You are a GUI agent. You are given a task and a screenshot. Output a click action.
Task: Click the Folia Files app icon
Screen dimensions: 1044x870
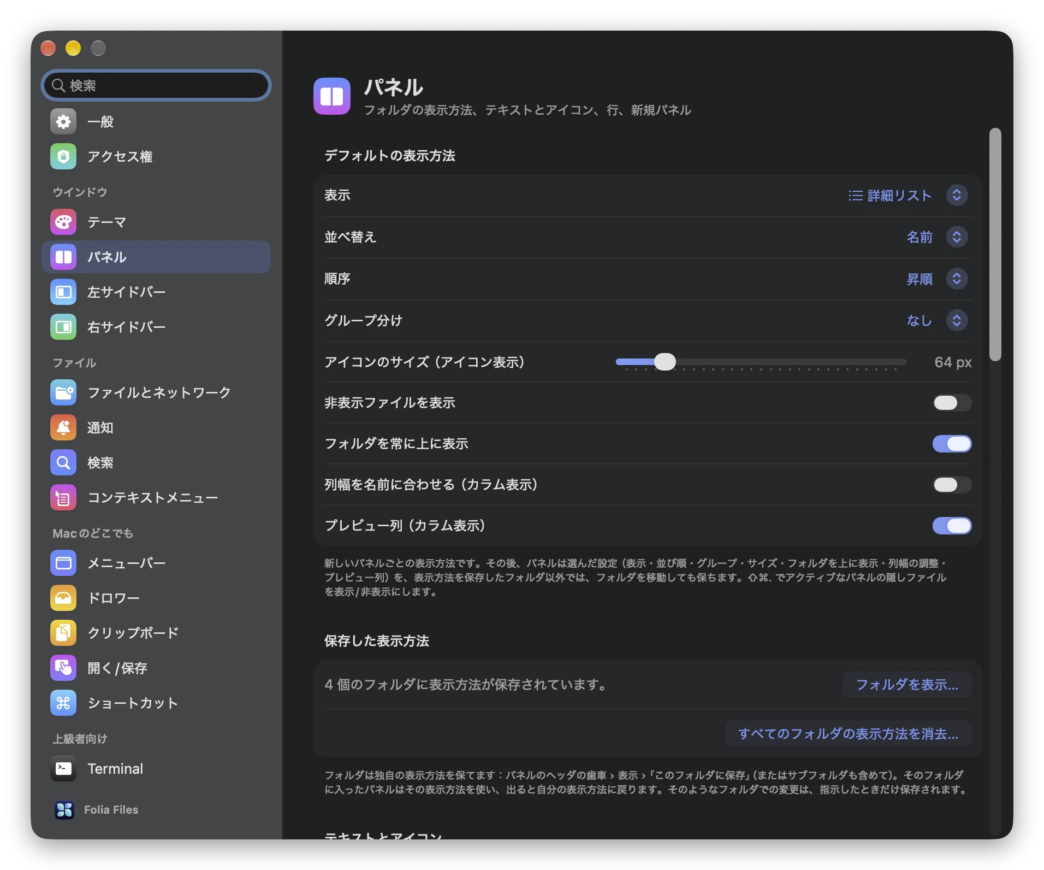[64, 809]
